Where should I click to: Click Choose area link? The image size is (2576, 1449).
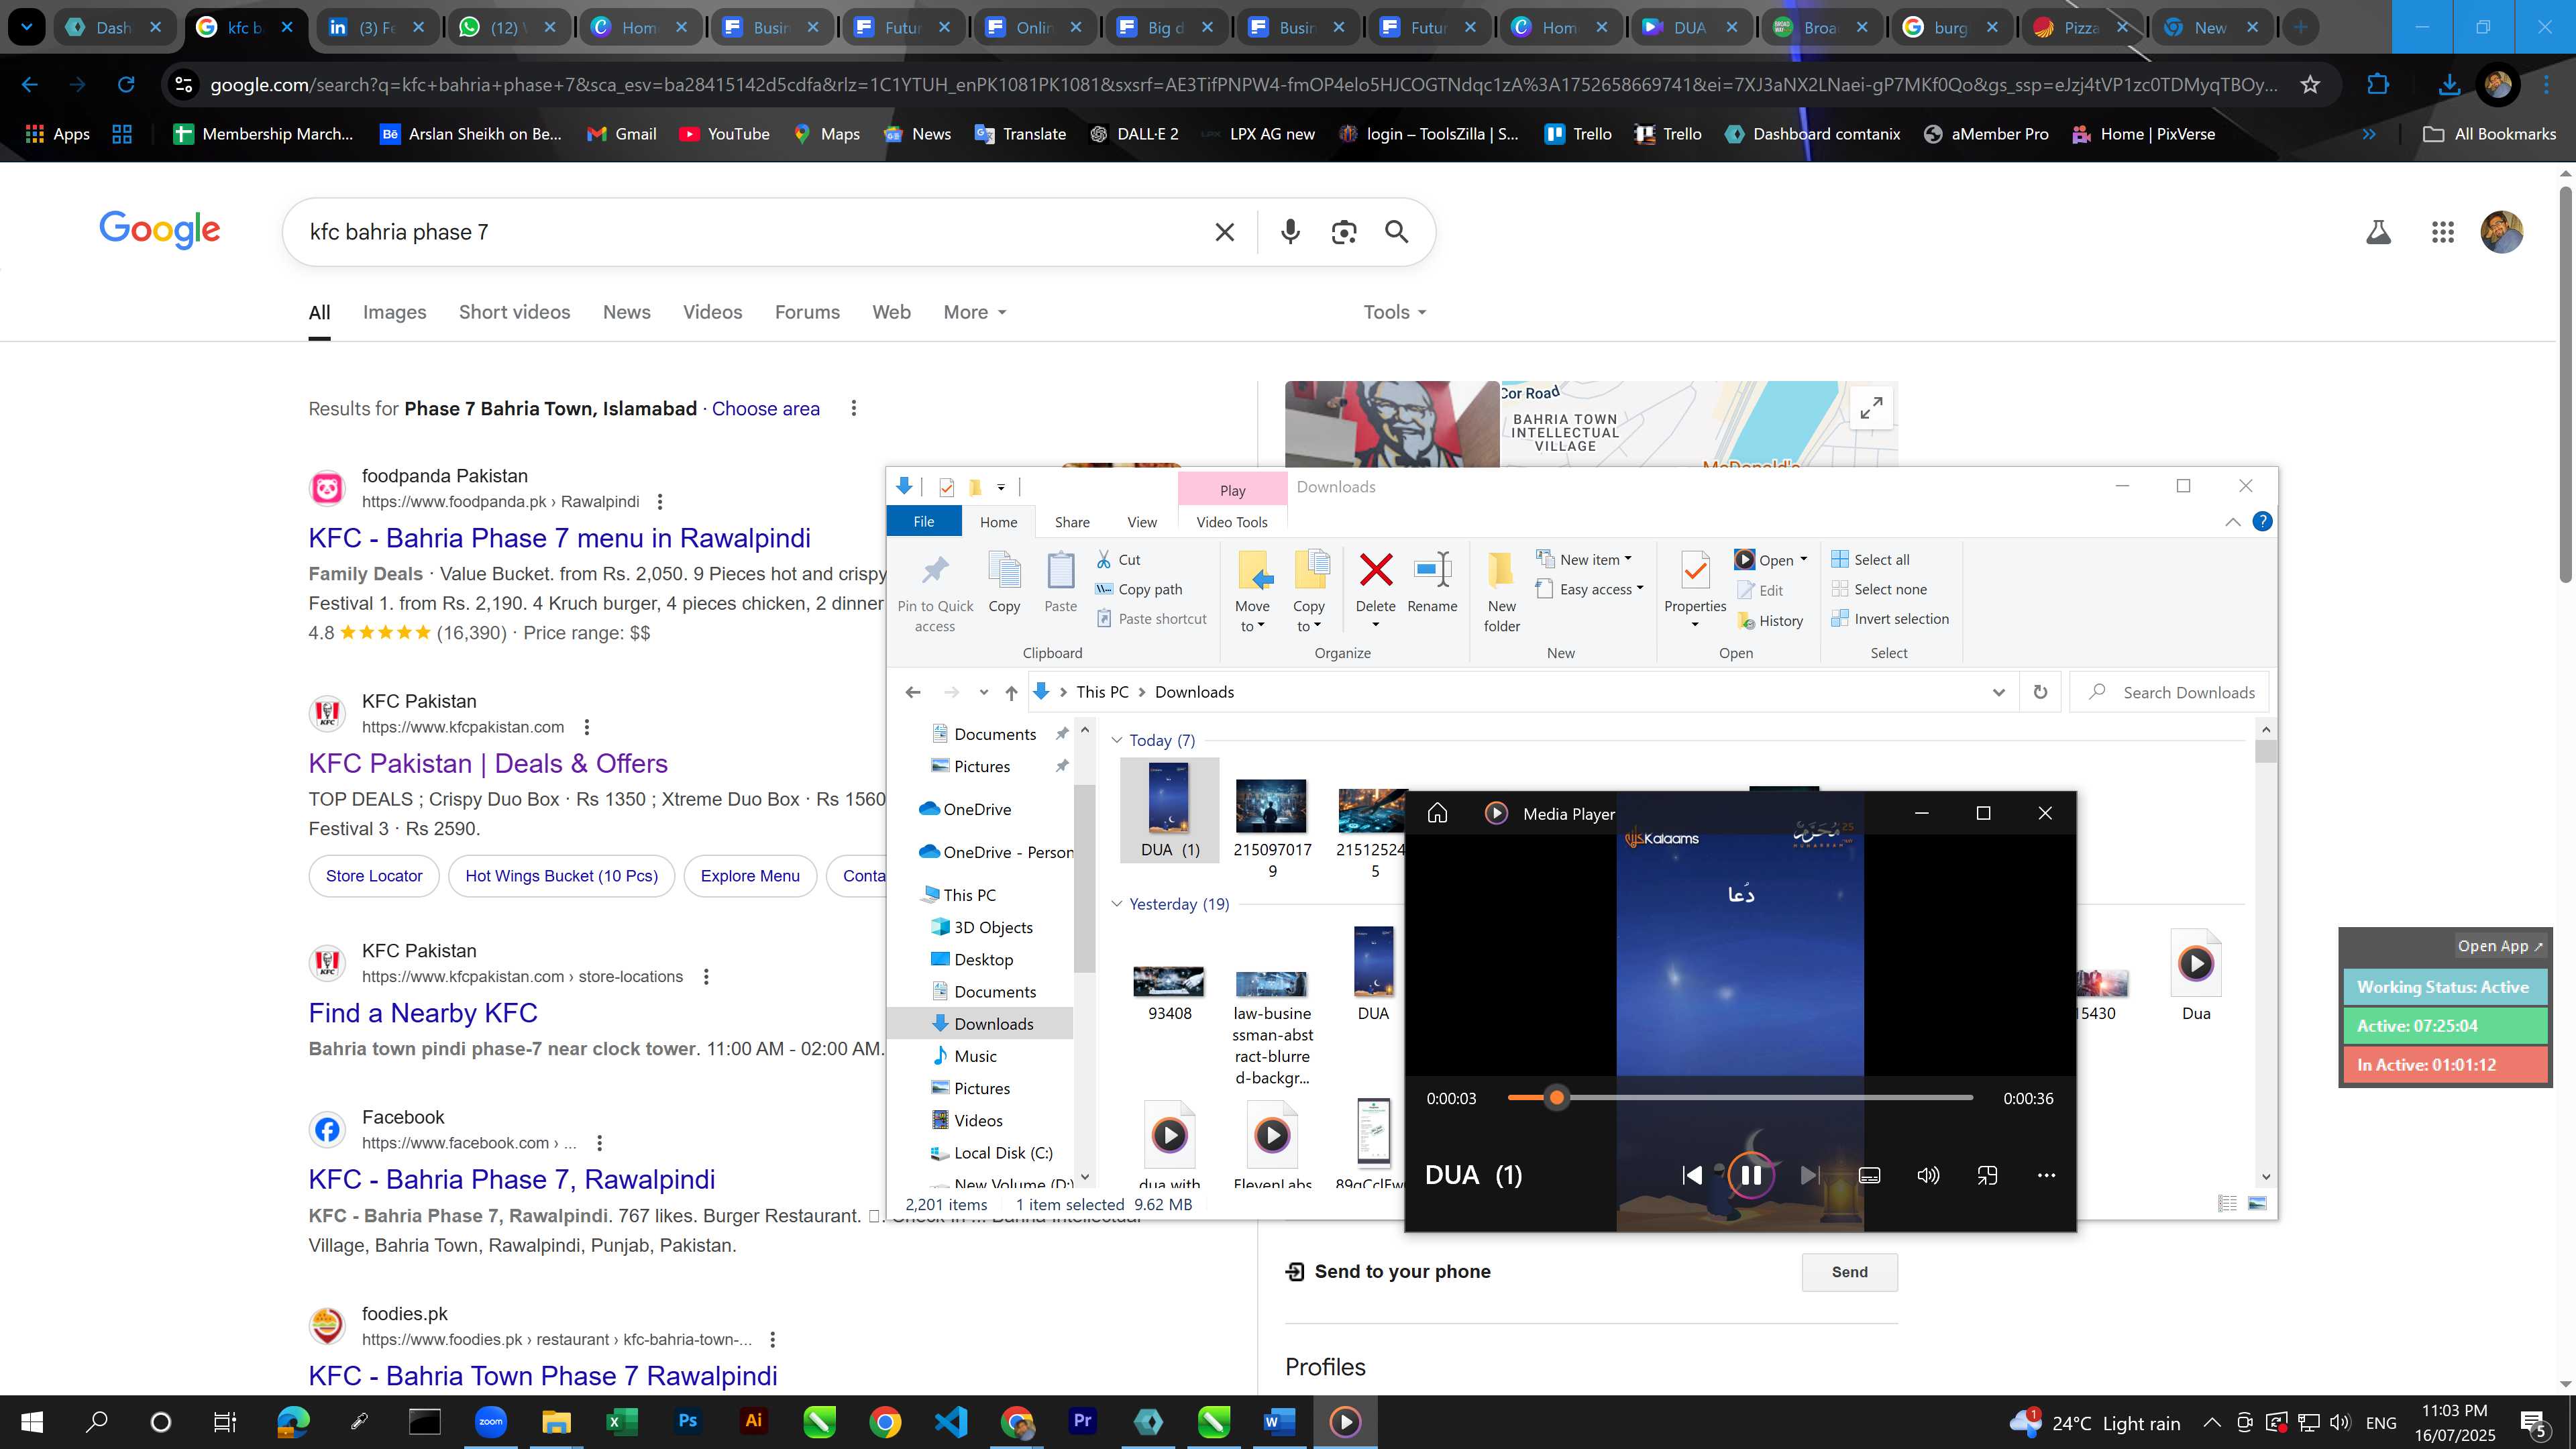click(x=765, y=409)
